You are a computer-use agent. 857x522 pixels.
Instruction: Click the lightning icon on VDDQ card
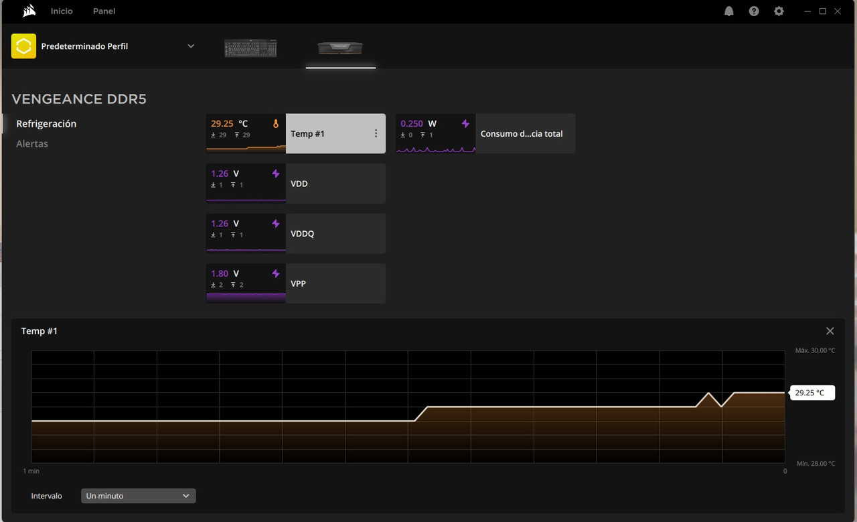point(275,224)
